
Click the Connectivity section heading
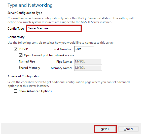16,37
